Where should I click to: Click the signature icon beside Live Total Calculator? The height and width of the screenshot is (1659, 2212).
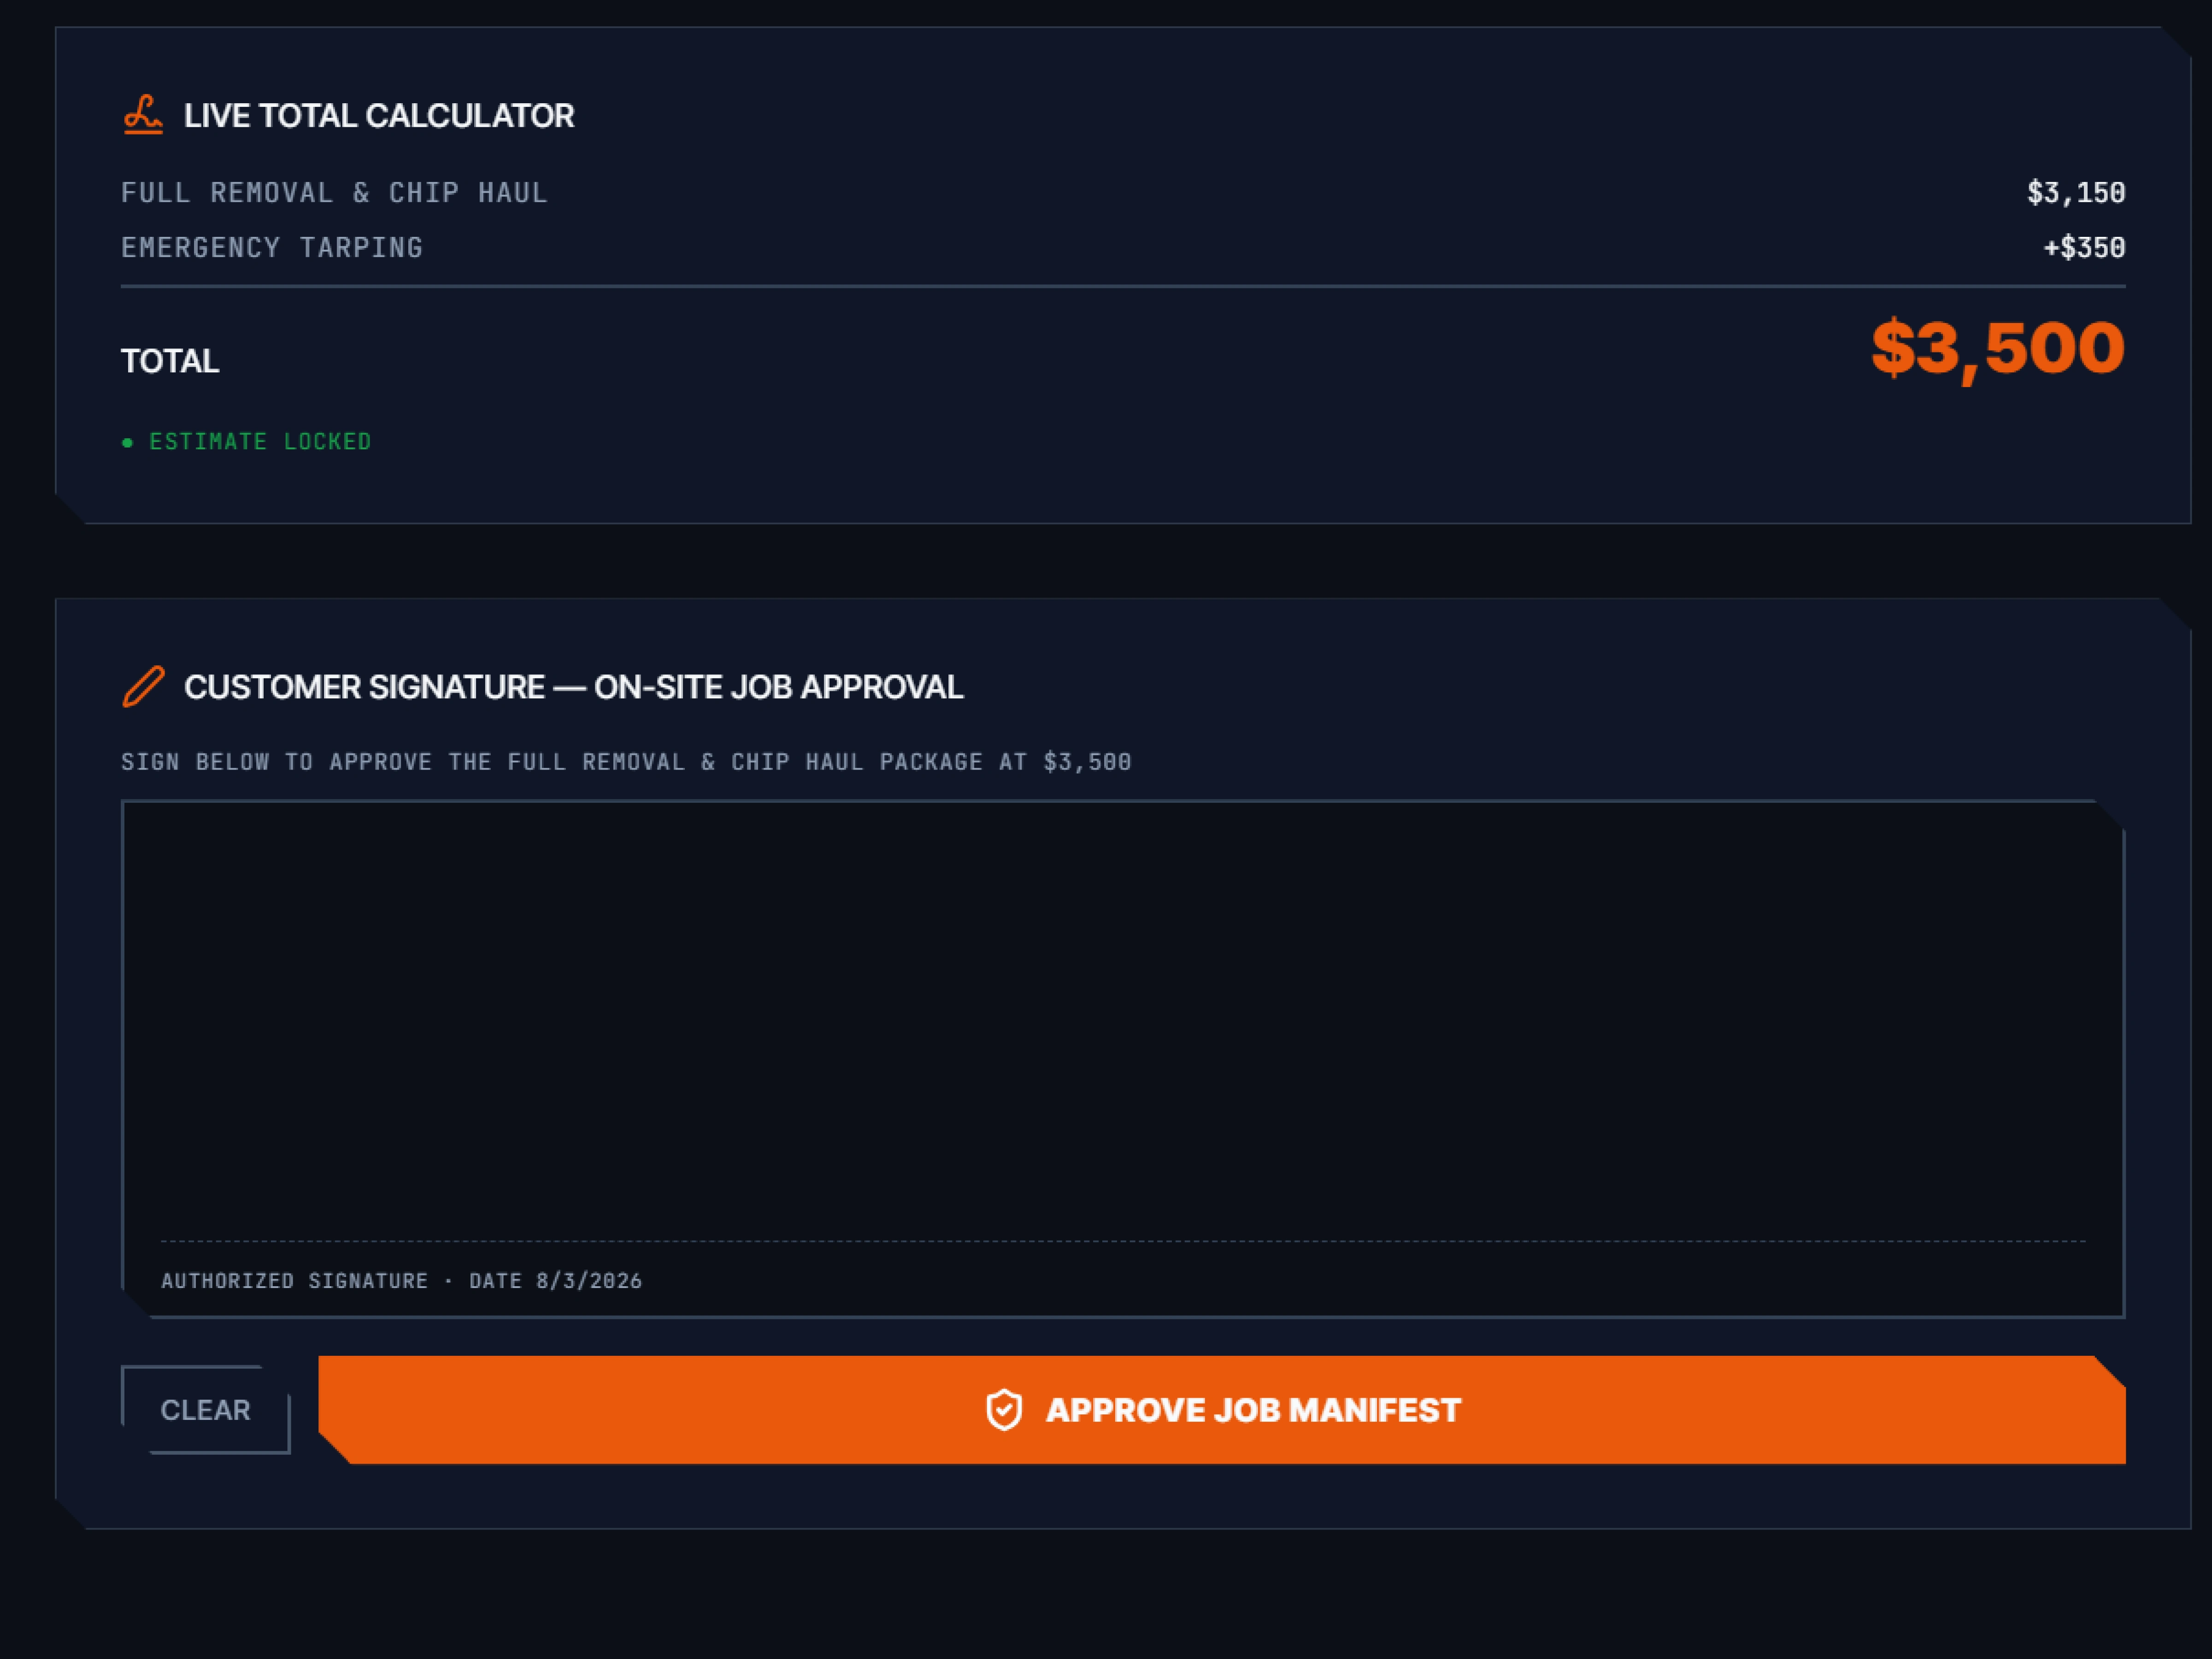[143, 115]
